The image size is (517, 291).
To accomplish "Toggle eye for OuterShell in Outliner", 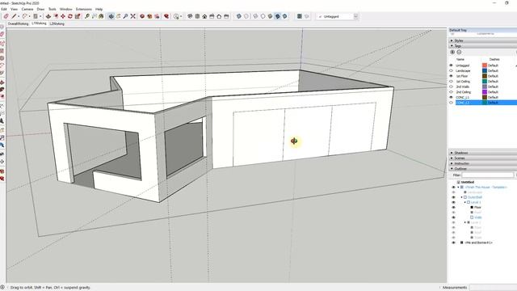I will click(453, 197).
